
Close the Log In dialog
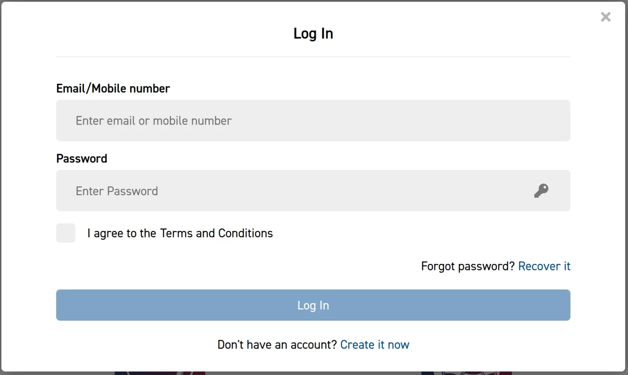pos(606,17)
